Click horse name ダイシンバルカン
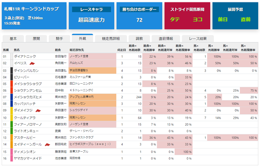 [x=26, y=71]
